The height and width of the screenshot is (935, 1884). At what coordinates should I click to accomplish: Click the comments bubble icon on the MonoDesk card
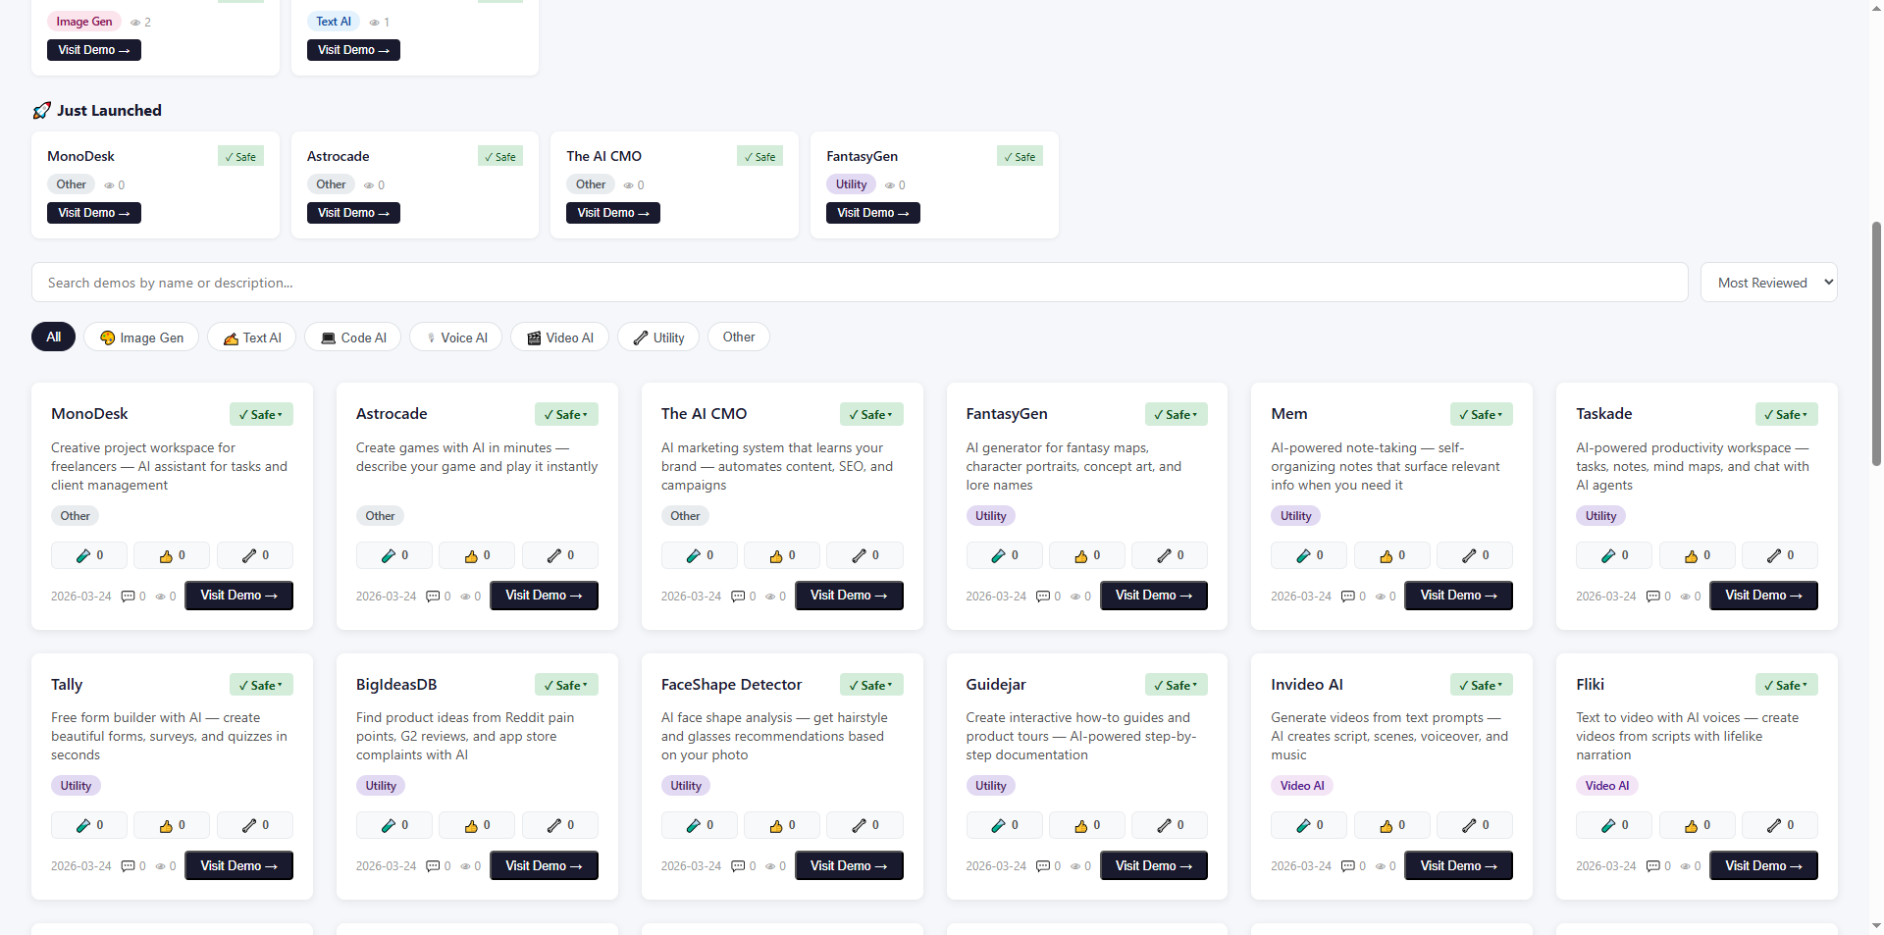128,597
